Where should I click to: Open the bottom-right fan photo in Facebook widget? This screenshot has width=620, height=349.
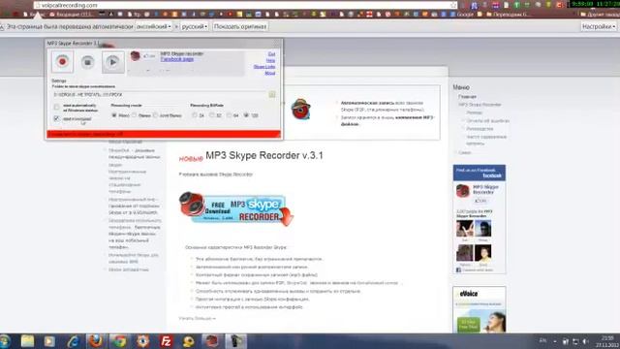[482, 253]
